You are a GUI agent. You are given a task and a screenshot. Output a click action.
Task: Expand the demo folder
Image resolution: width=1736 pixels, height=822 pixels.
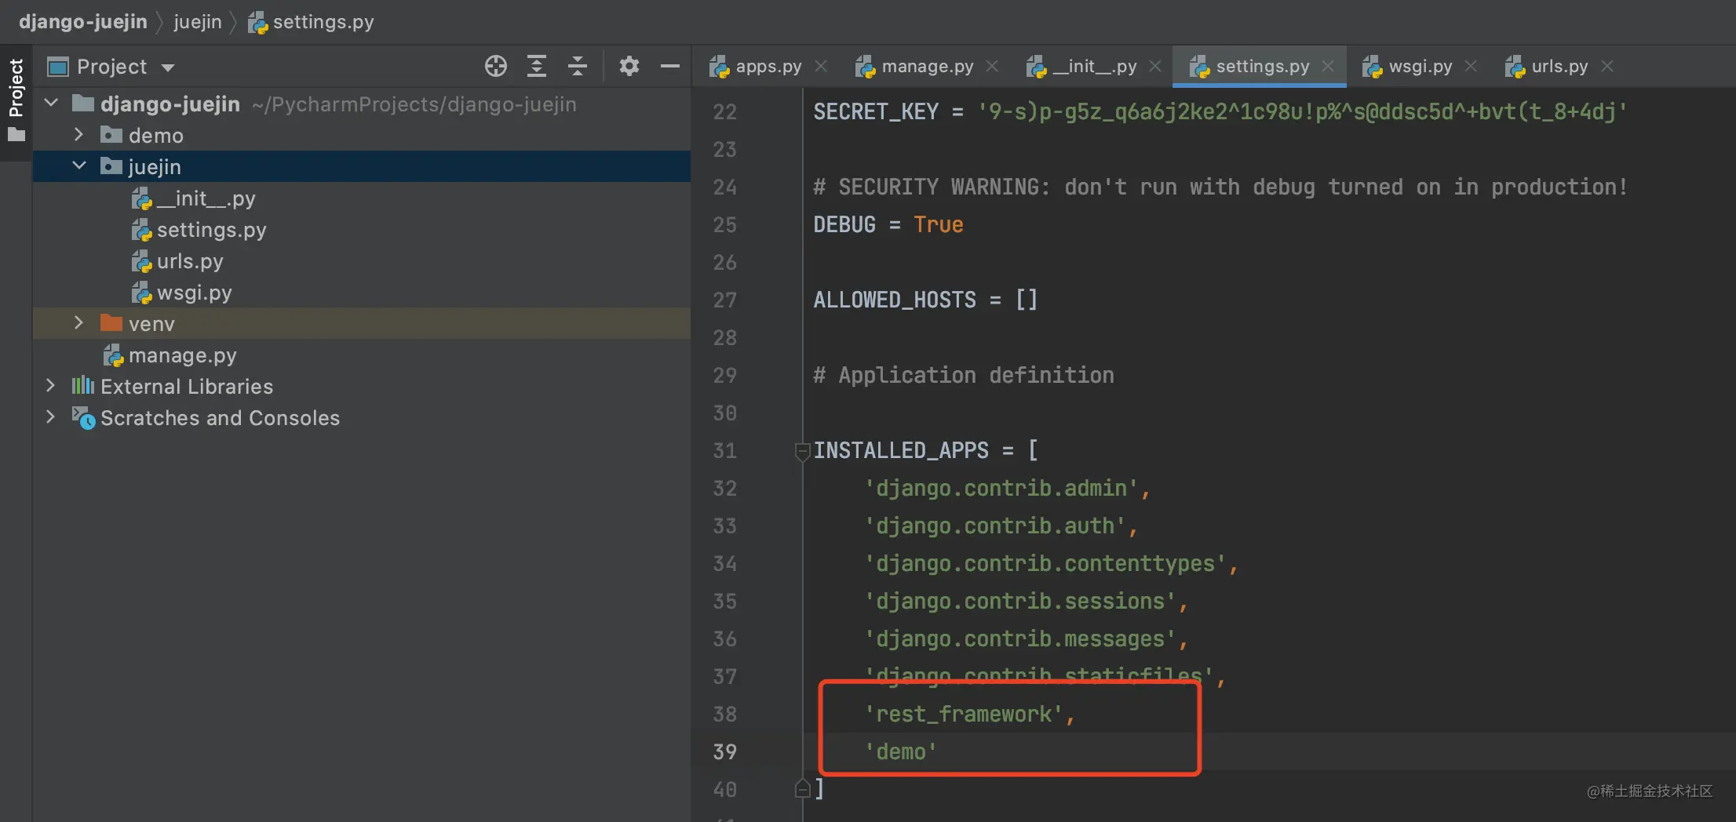tap(78, 135)
